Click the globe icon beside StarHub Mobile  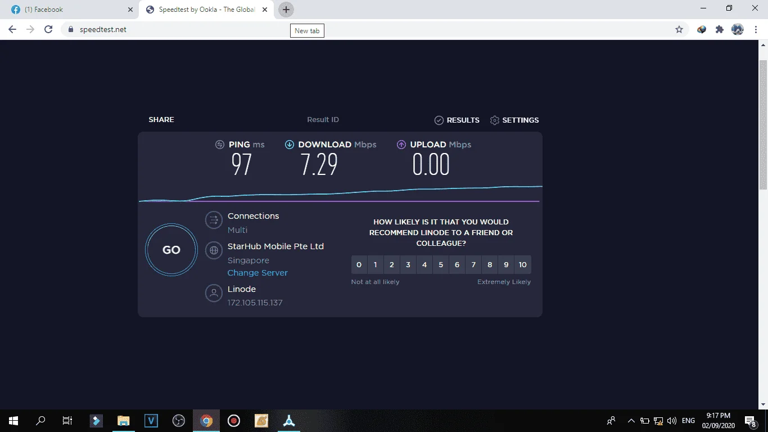(x=214, y=250)
